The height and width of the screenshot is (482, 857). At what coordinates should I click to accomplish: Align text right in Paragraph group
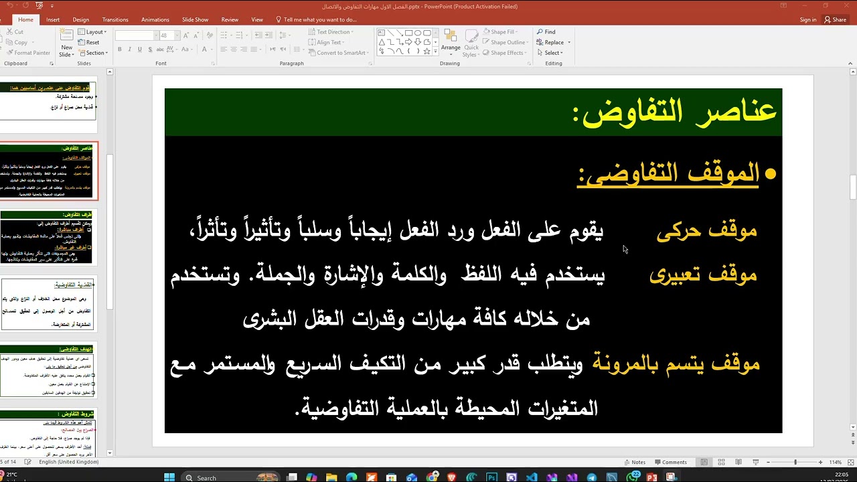coord(244,50)
